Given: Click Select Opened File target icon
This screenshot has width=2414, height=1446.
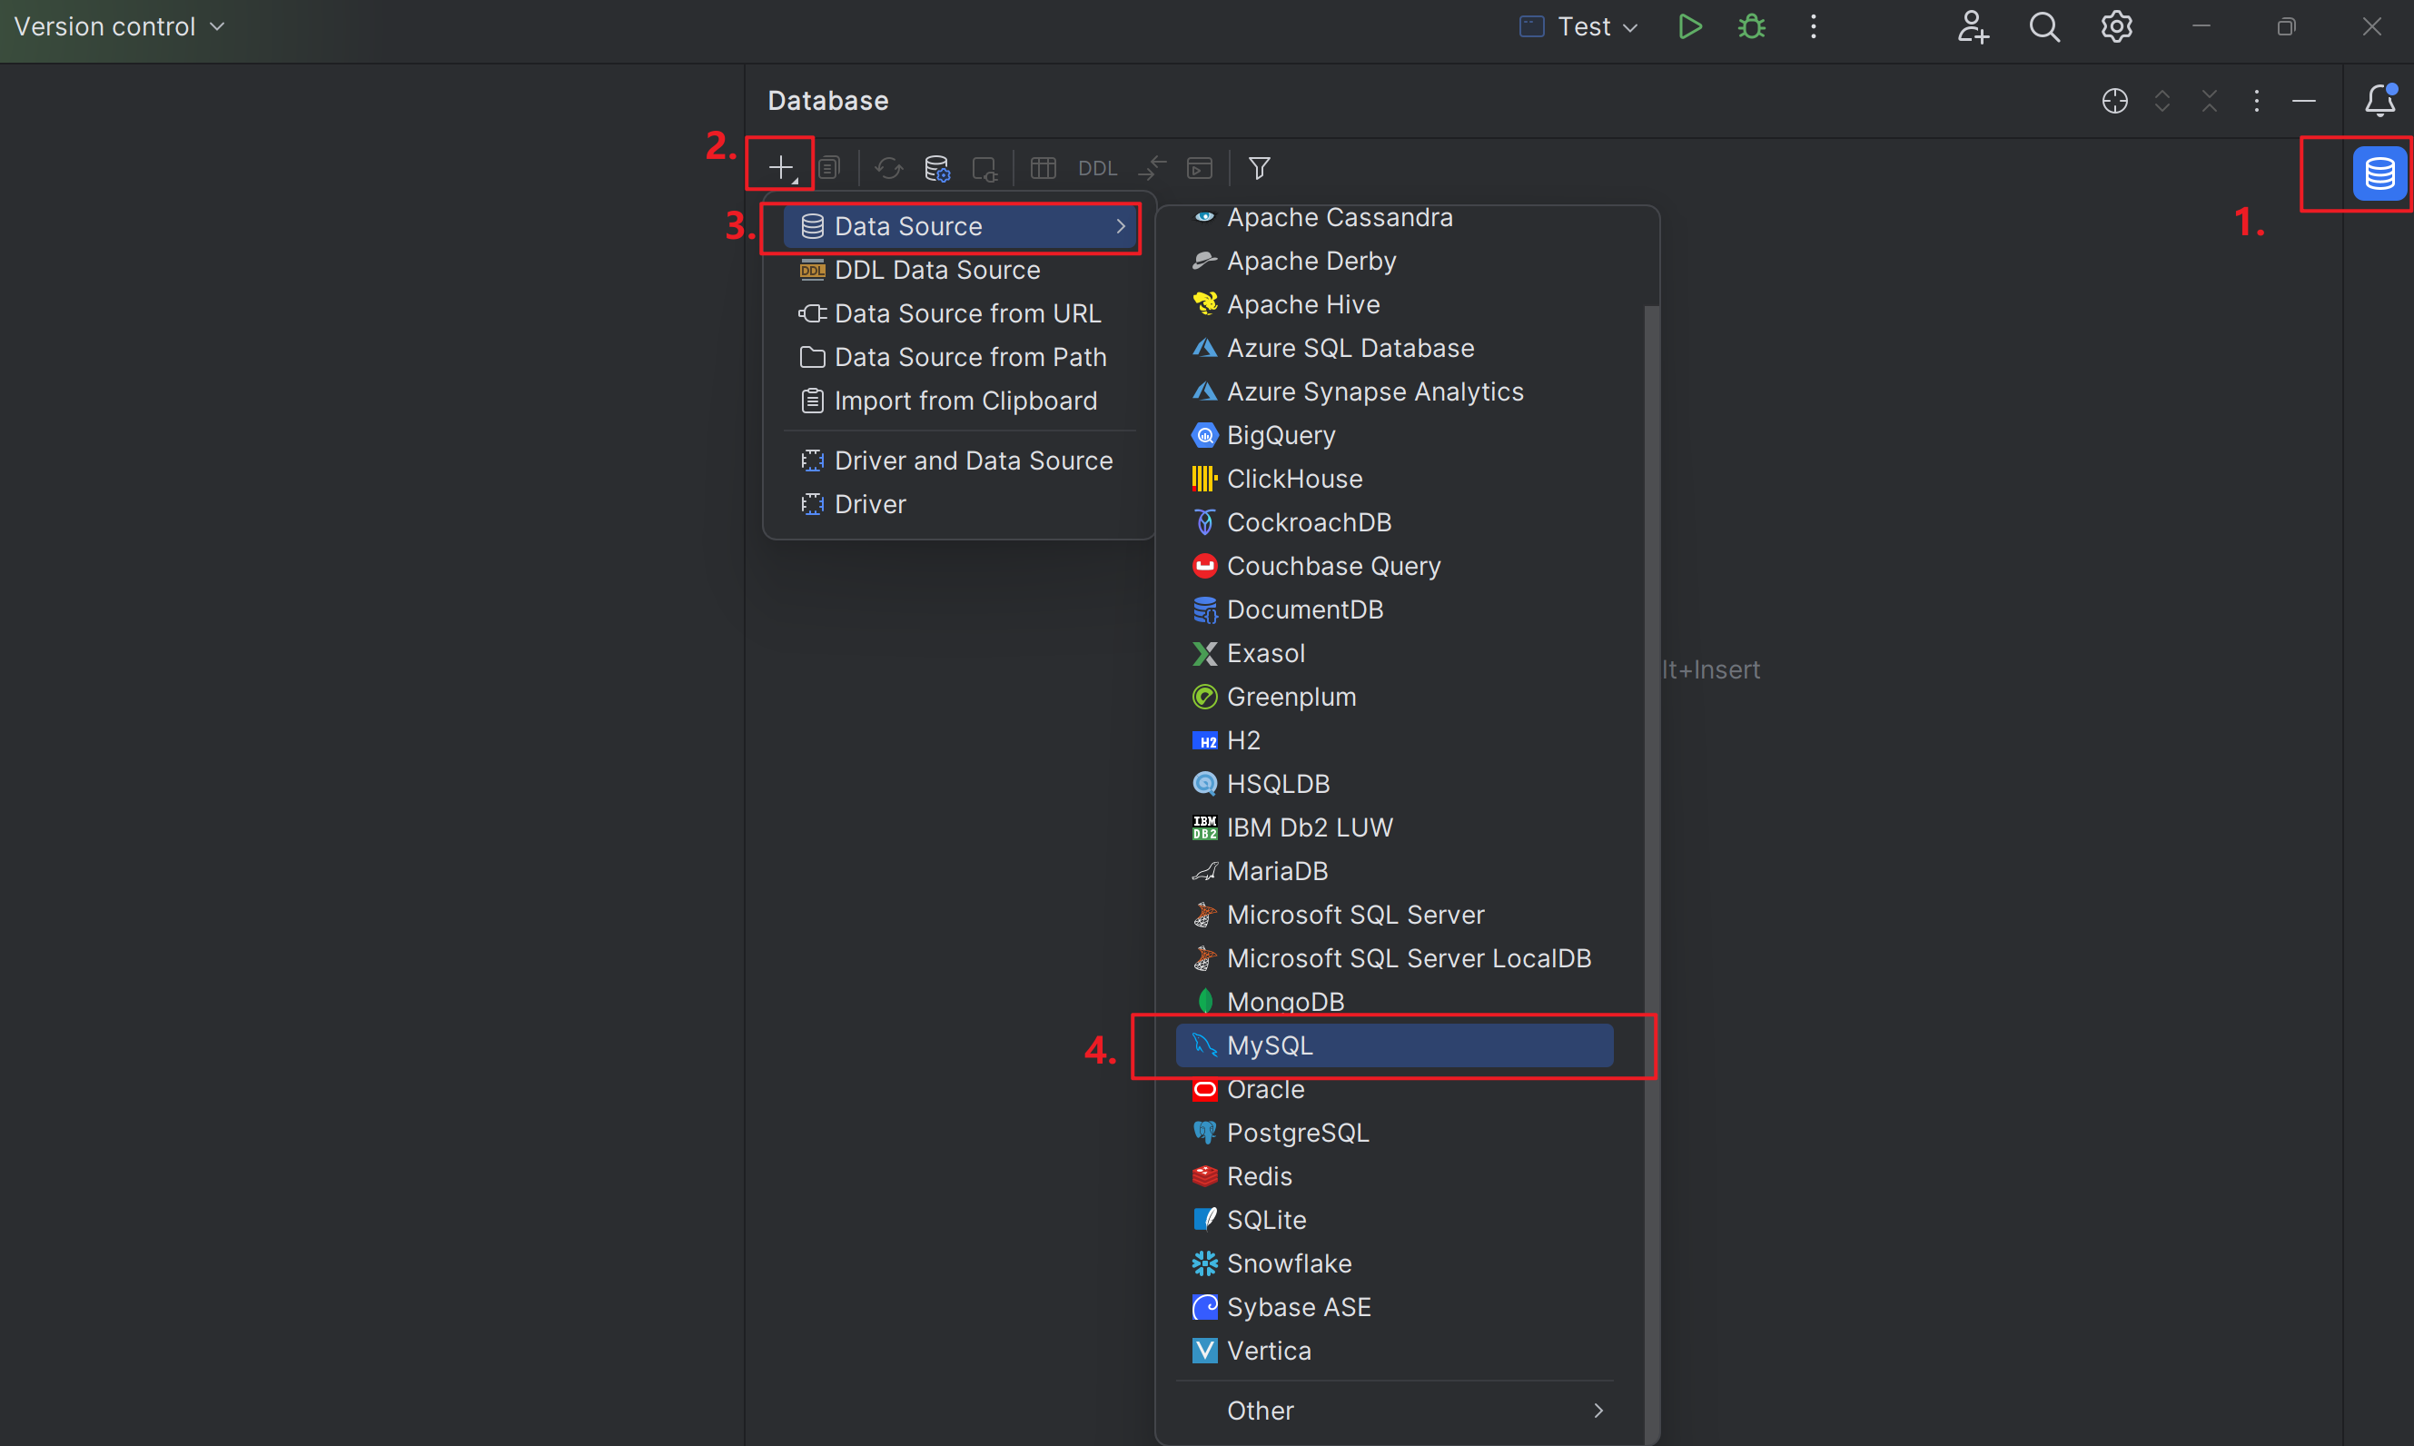Looking at the screenshot, I should (2114, 100).
